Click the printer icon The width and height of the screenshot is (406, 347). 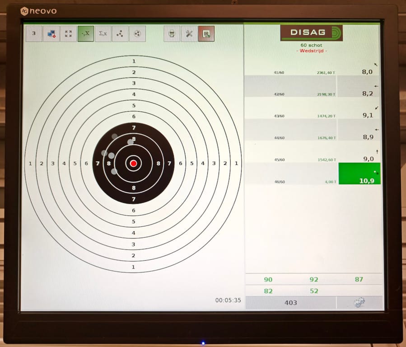tap(172, 33)
